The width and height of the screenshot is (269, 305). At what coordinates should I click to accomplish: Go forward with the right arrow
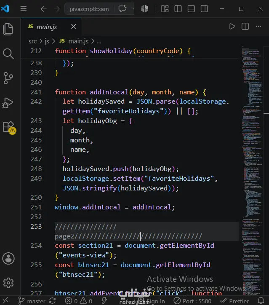click(57, 9)
